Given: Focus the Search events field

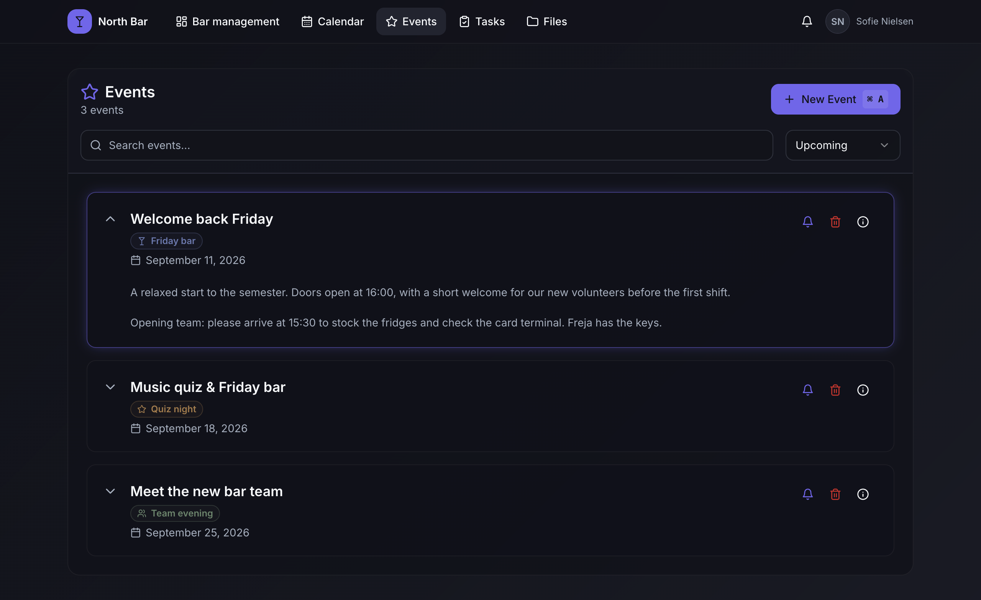Looking at the screenshot, I should tap(427, 145).
